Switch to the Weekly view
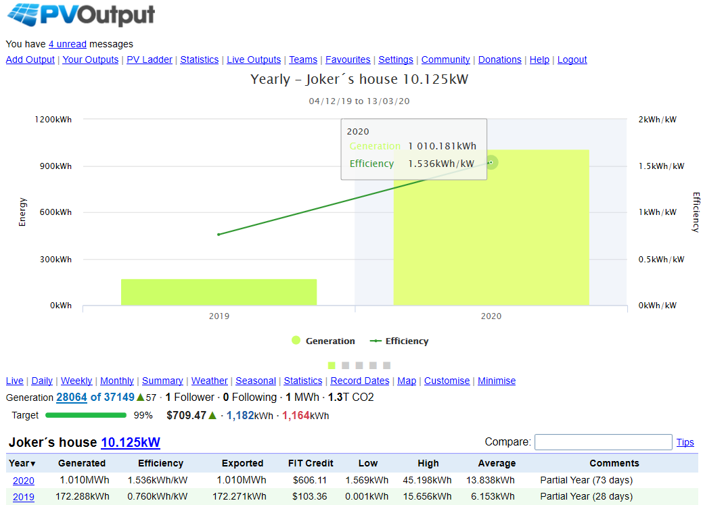Screen dimensions: 703x505 point(76,381)
